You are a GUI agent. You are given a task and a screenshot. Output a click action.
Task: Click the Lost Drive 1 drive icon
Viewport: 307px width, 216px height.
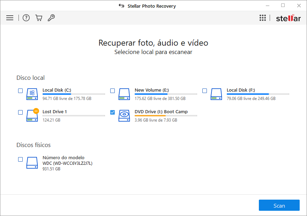[32, 115]
